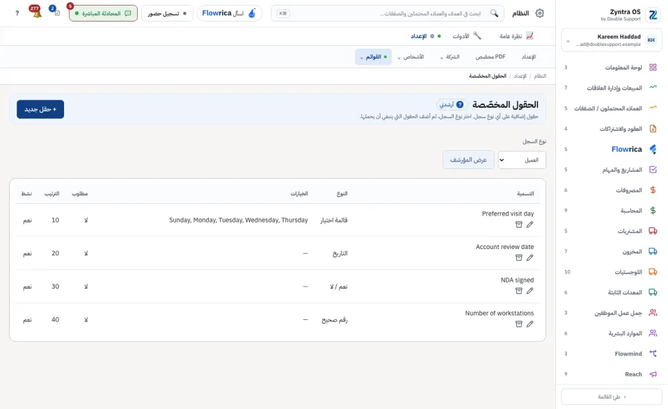Open المخزون inventory in sidebar
Screen dimensions: 668x409
pyautogui.click(x=611, y=251)
